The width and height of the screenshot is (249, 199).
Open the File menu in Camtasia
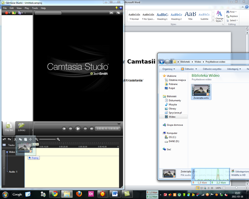tap(5, 8)
